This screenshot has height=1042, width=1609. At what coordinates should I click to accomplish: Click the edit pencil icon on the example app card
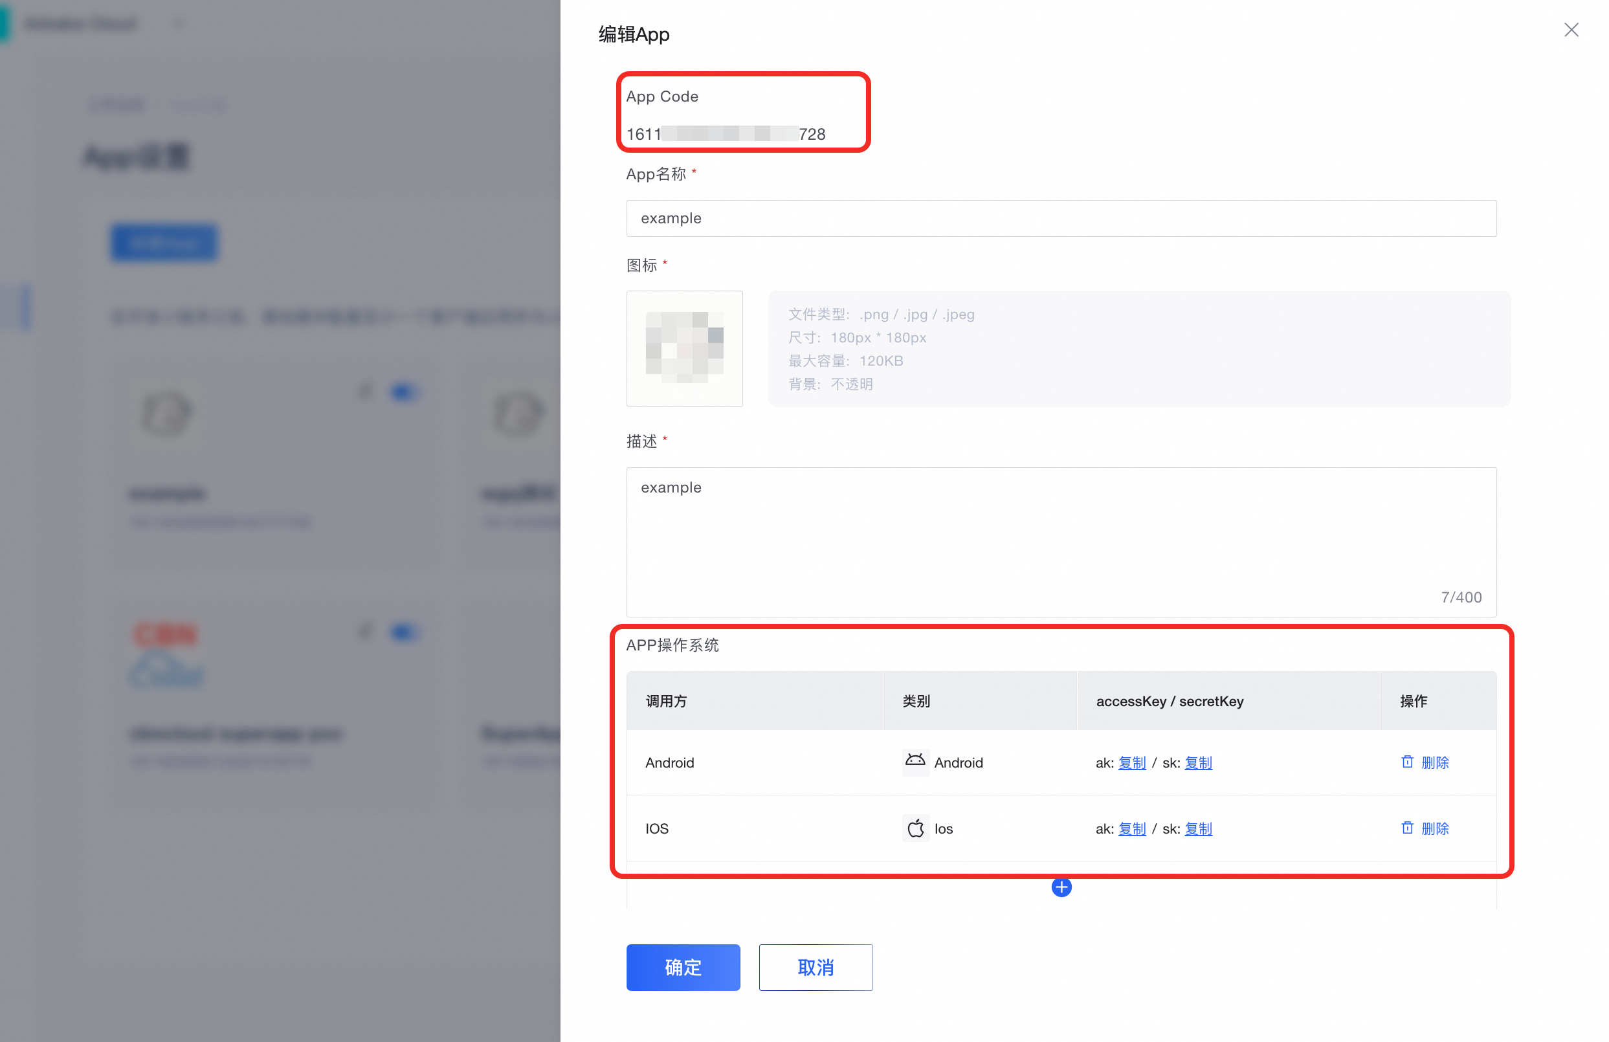[x=365, y=391]
